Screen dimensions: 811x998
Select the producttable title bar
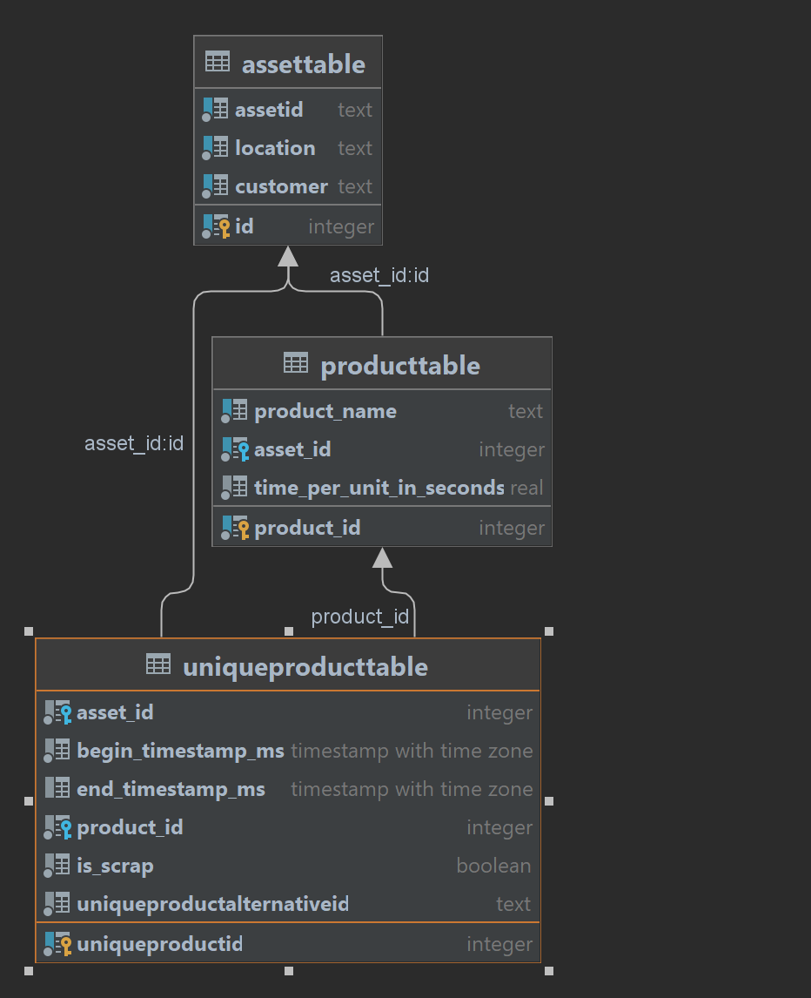click(383, 364)
